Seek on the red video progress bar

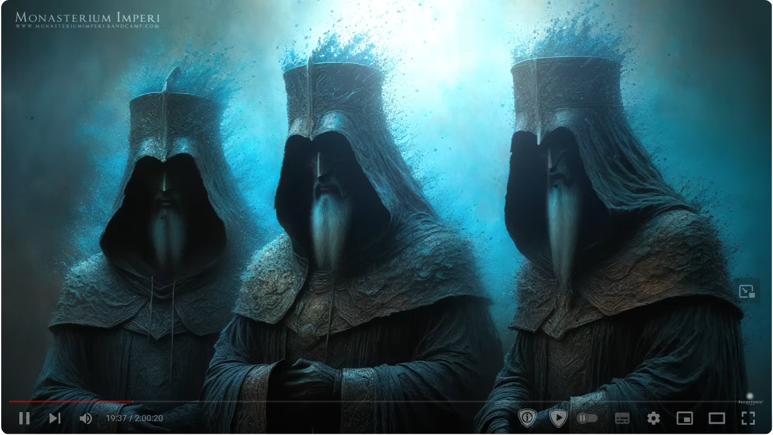pos(386,401)
